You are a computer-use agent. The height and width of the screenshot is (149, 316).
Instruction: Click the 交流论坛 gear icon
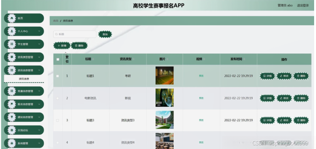(12, 130)
